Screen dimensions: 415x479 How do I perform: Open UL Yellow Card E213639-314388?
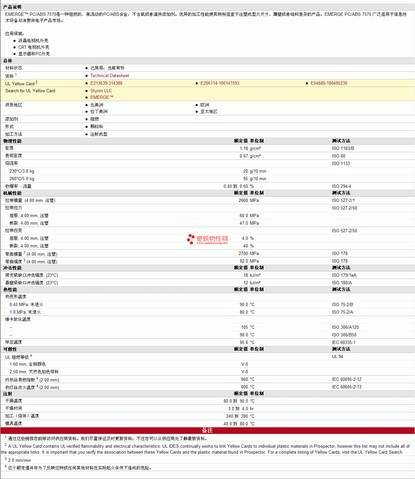click(x=106, y=83)
